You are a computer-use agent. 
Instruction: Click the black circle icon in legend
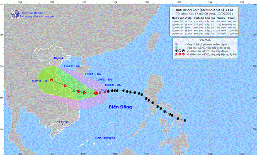pyautogui.click(x=180, y=51)
